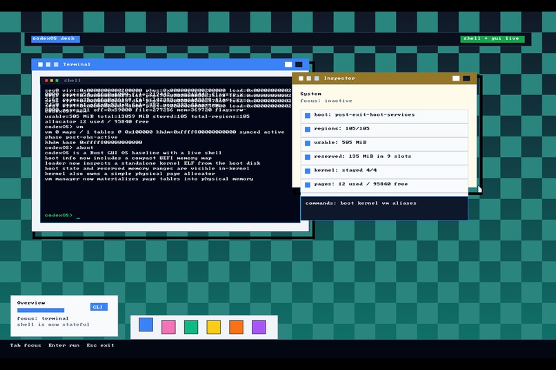Click the green 'shell + gui live' badge
Screen dimensions: 556x370
click(x=492, y=39)
